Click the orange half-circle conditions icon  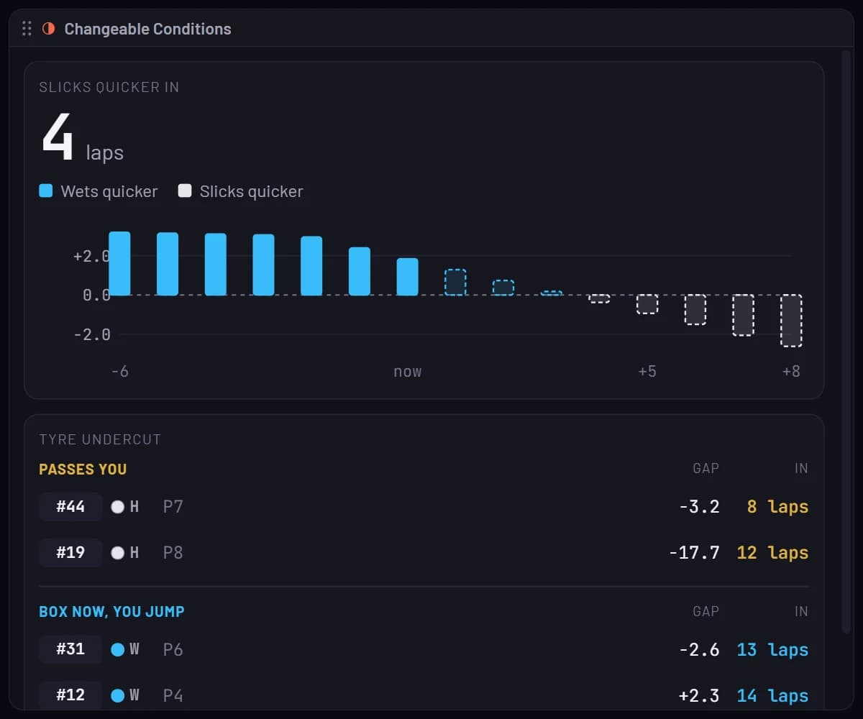[49, 29]
